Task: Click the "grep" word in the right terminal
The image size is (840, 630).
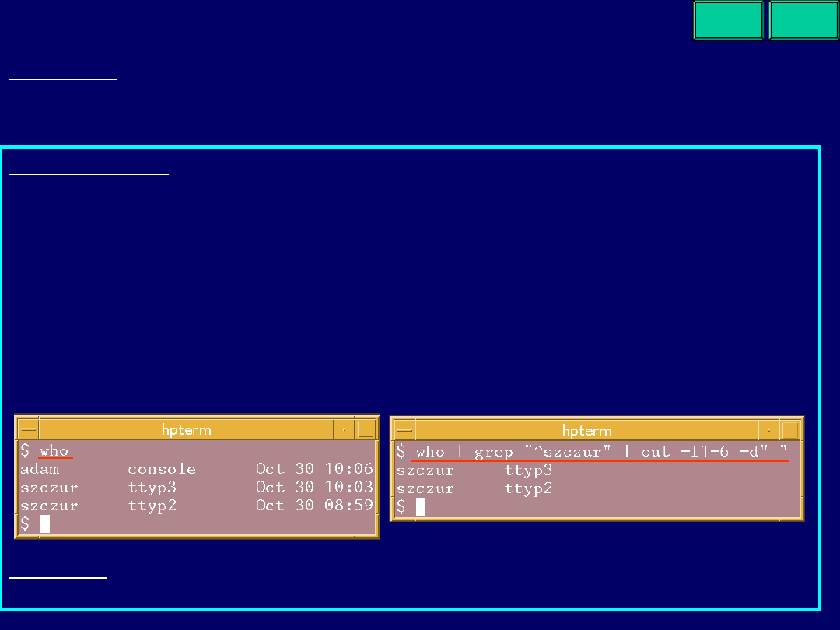Action: pyautogui.click(x=494, y=452)
